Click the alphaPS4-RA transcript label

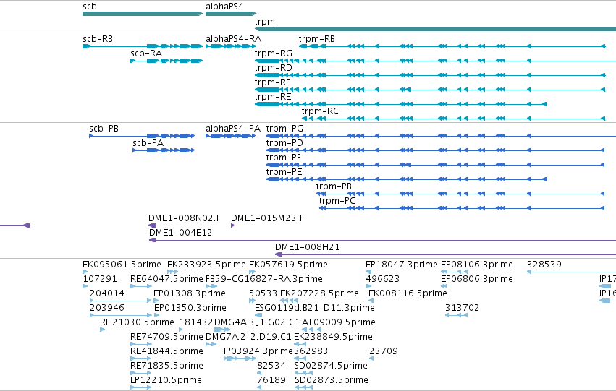coord(233,39)
